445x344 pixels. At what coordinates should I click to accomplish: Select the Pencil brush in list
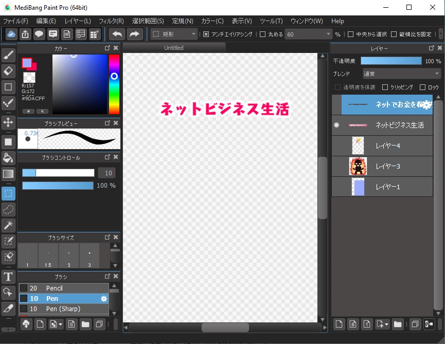pos(54,288)
